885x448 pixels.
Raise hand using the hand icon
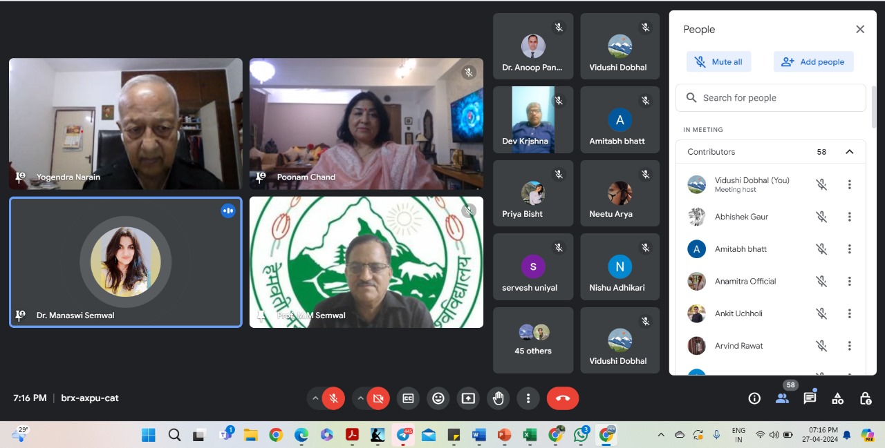[x=498, y=398]
